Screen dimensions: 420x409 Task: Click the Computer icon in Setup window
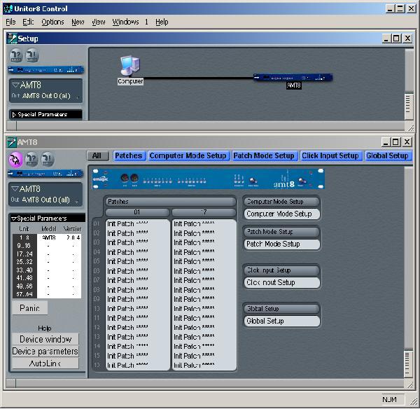[x=130, y=66]
